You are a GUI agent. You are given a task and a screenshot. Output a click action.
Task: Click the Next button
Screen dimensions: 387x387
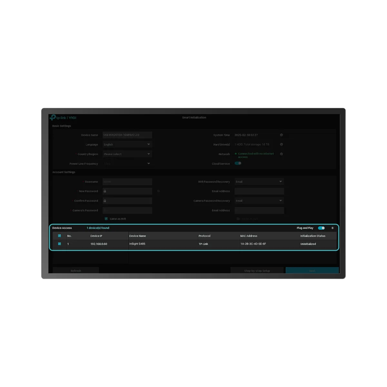pyautogui.click(x=312, y=271)
